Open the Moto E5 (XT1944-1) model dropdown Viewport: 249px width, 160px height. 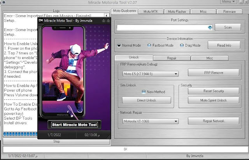151,74
